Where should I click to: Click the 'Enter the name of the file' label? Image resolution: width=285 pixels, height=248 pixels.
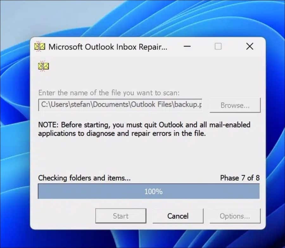click(x=109, y=93)
